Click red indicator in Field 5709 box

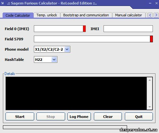tap(151, 39)
